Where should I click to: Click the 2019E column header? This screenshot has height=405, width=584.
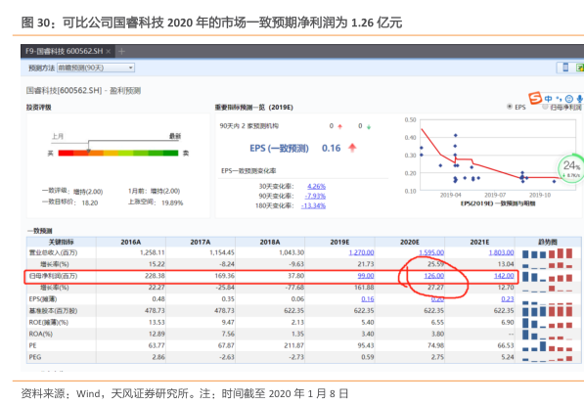(x=339, y=242)
